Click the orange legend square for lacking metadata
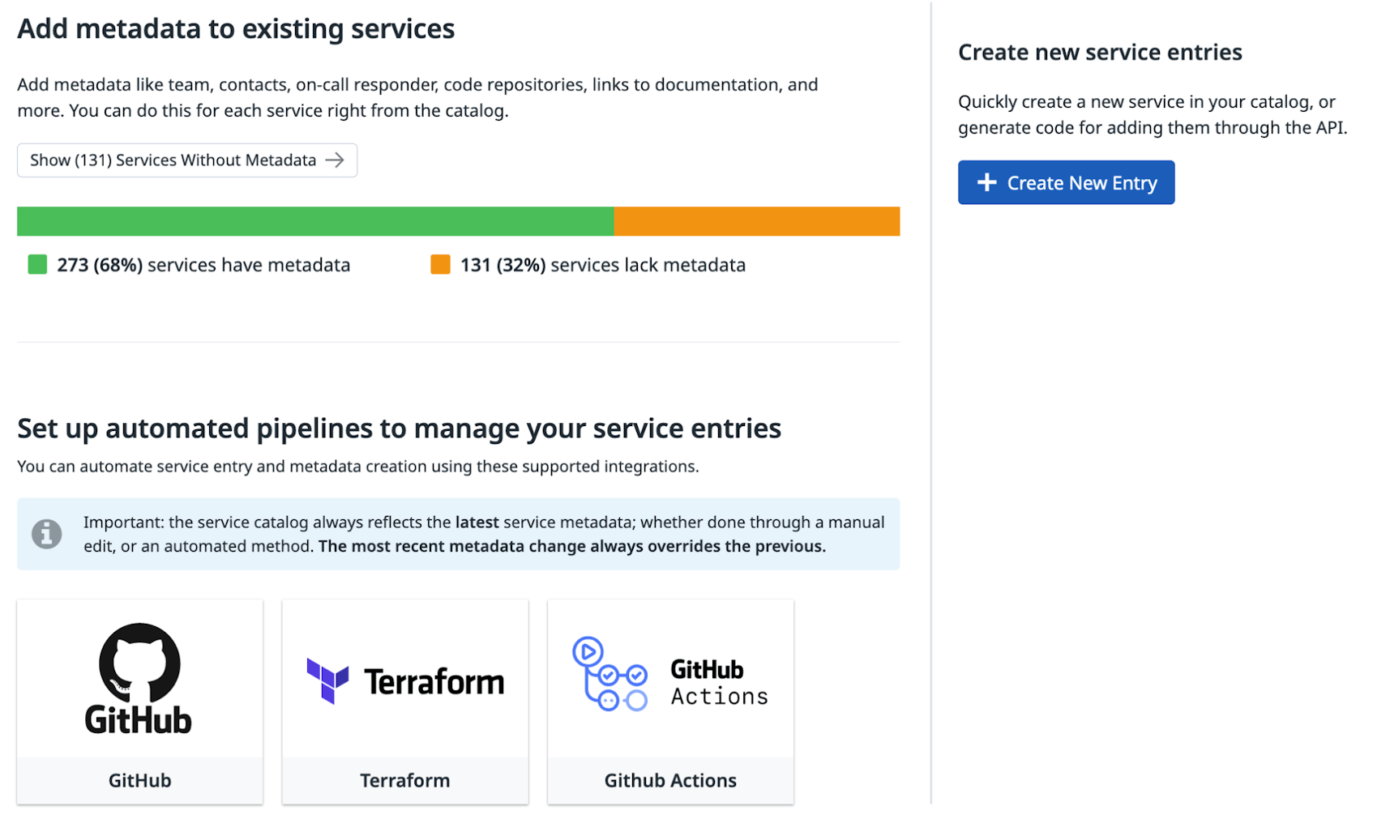Image resolution: width=1373 pixels, height=819 pixels. (x=439, y=264)
